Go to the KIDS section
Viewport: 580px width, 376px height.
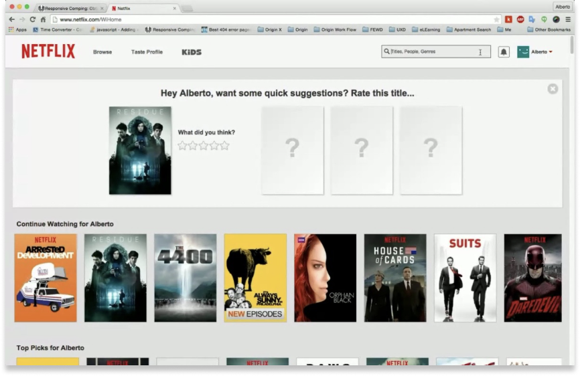[192, 52]
